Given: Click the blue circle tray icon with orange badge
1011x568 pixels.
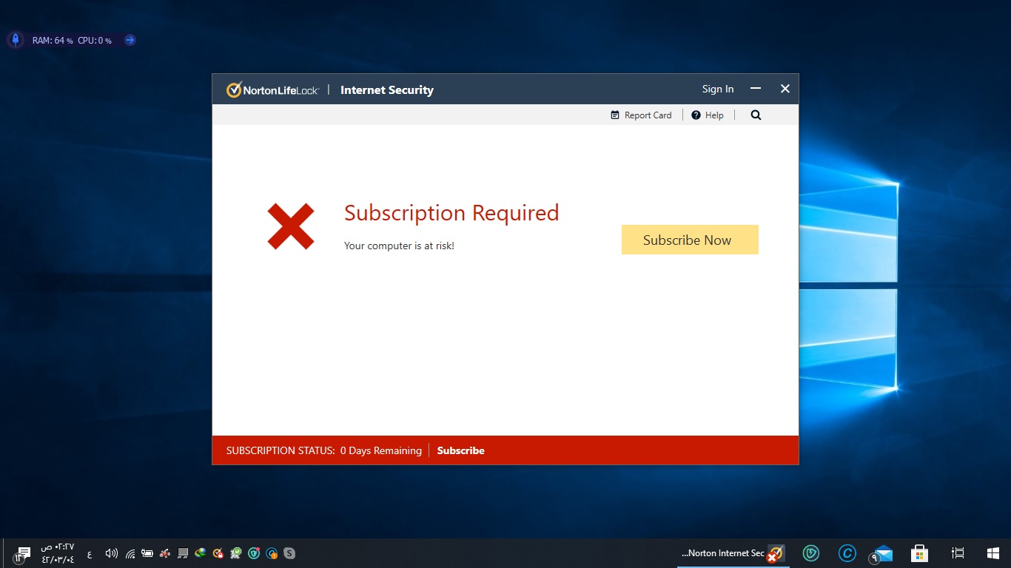Looking at the screenshot, I should [272, 553].
